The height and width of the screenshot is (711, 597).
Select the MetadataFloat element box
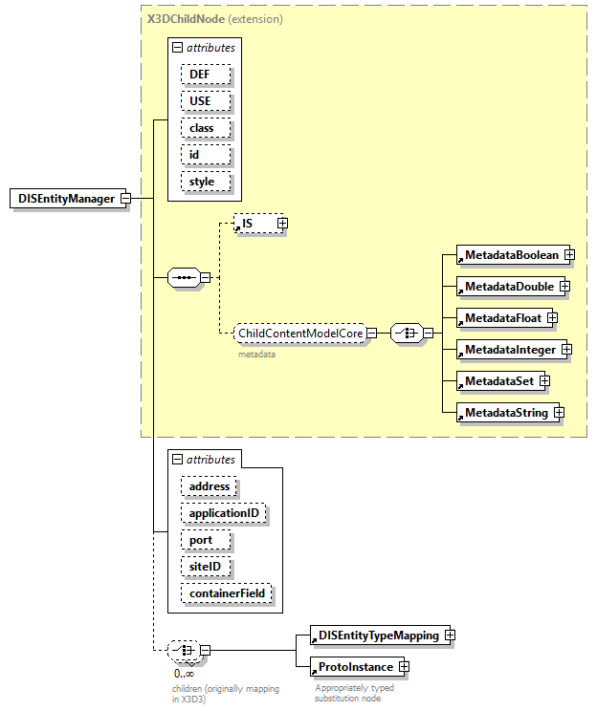click(504, 318)
